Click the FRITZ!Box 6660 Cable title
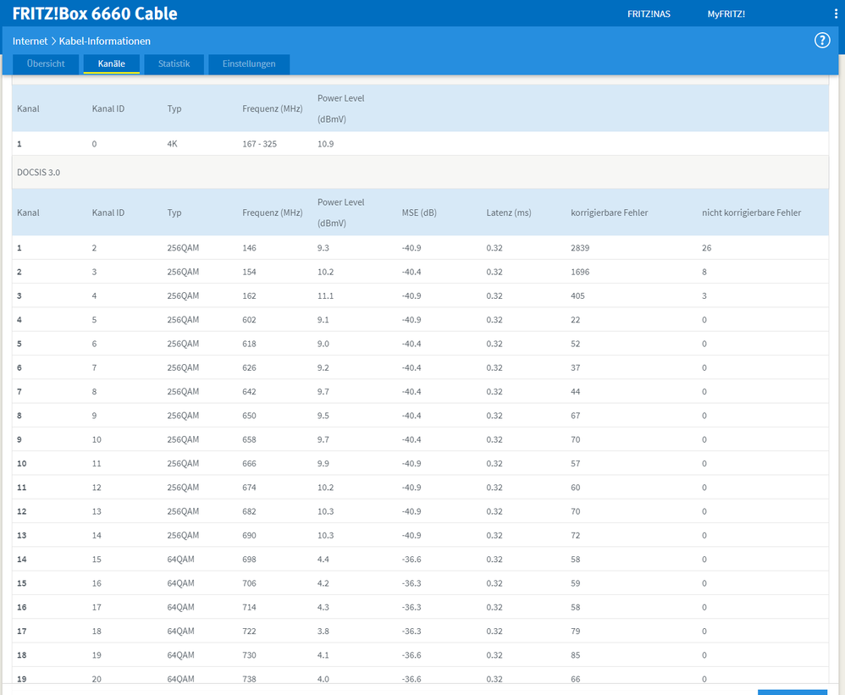 (x=95, y=14)
